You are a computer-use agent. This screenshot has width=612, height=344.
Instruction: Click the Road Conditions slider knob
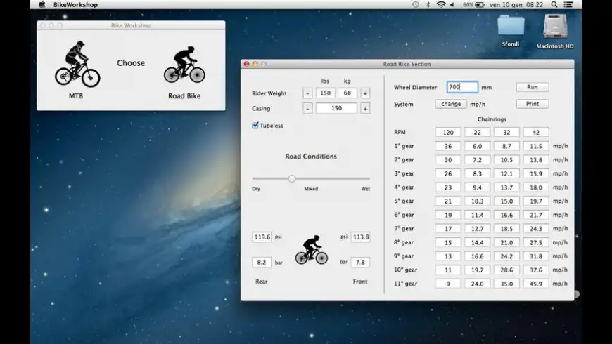292,178
